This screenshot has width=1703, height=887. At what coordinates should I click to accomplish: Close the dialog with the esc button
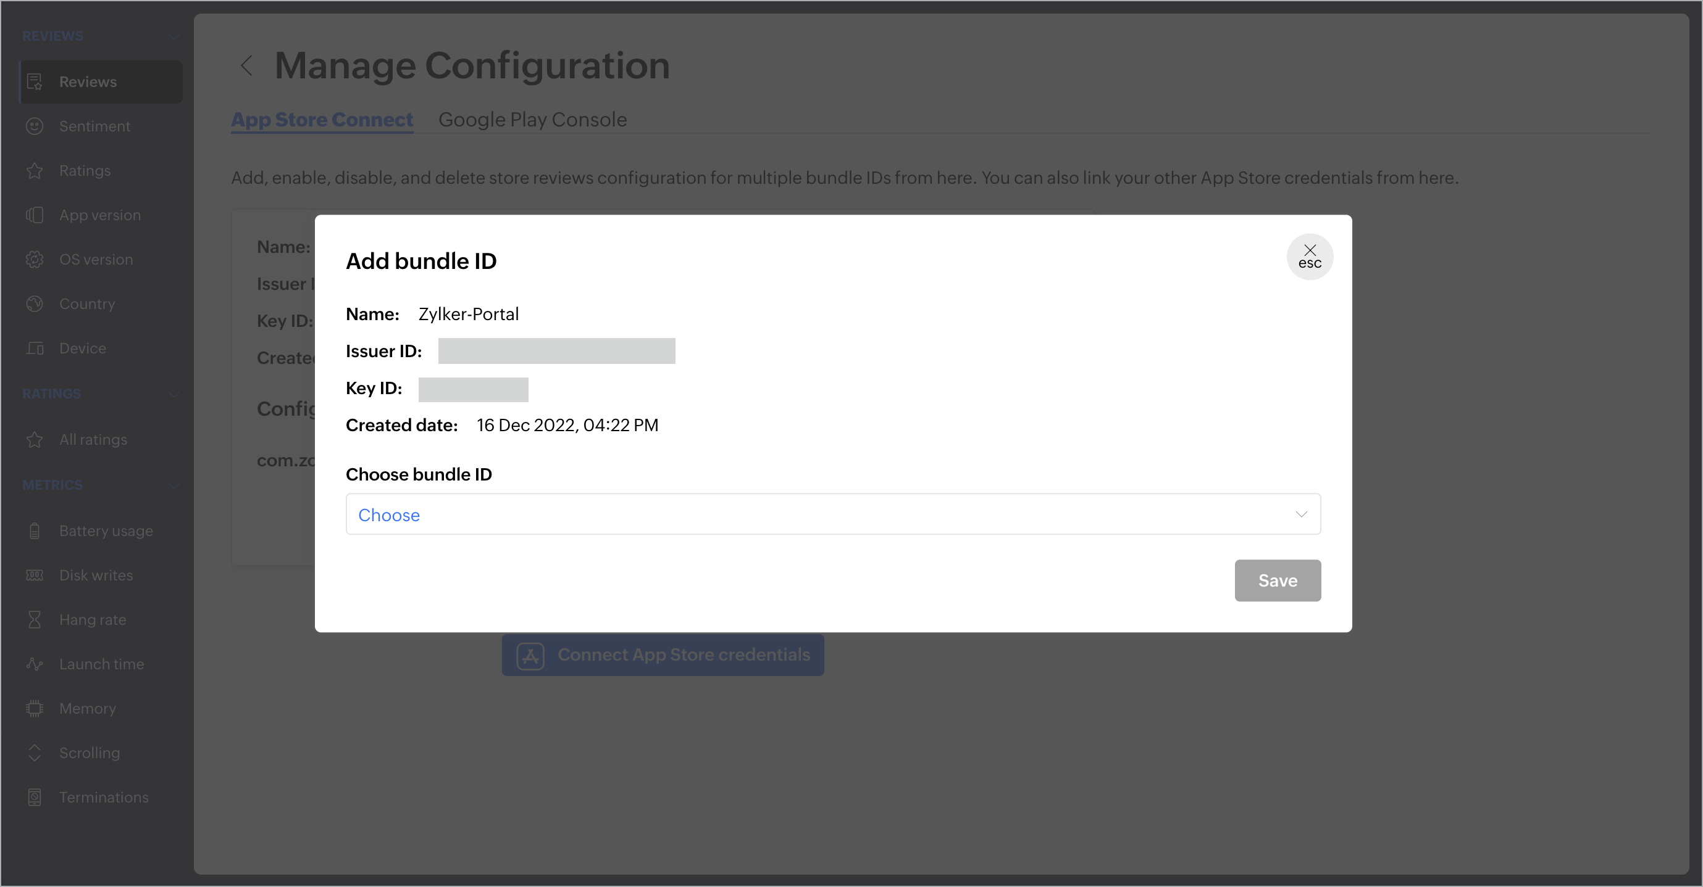coord(1309,256)
